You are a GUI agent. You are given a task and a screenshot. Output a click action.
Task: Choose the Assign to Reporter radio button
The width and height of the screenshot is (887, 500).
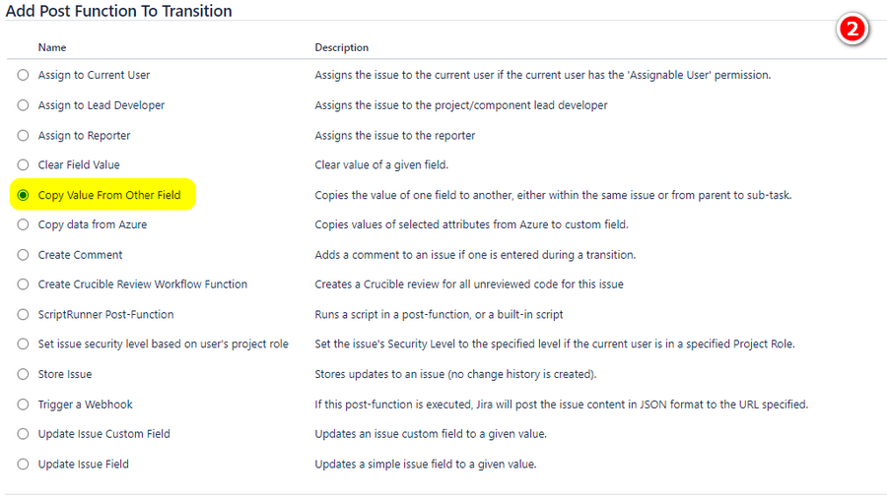[23, 136]
